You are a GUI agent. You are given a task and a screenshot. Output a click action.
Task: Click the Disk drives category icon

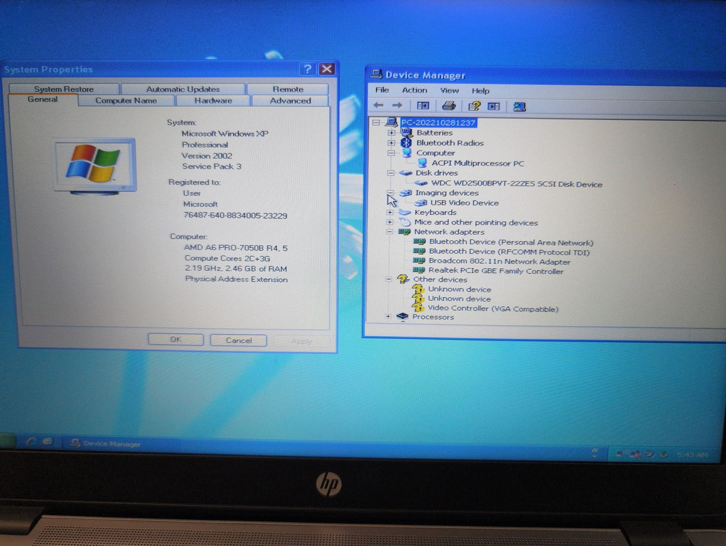405,173
